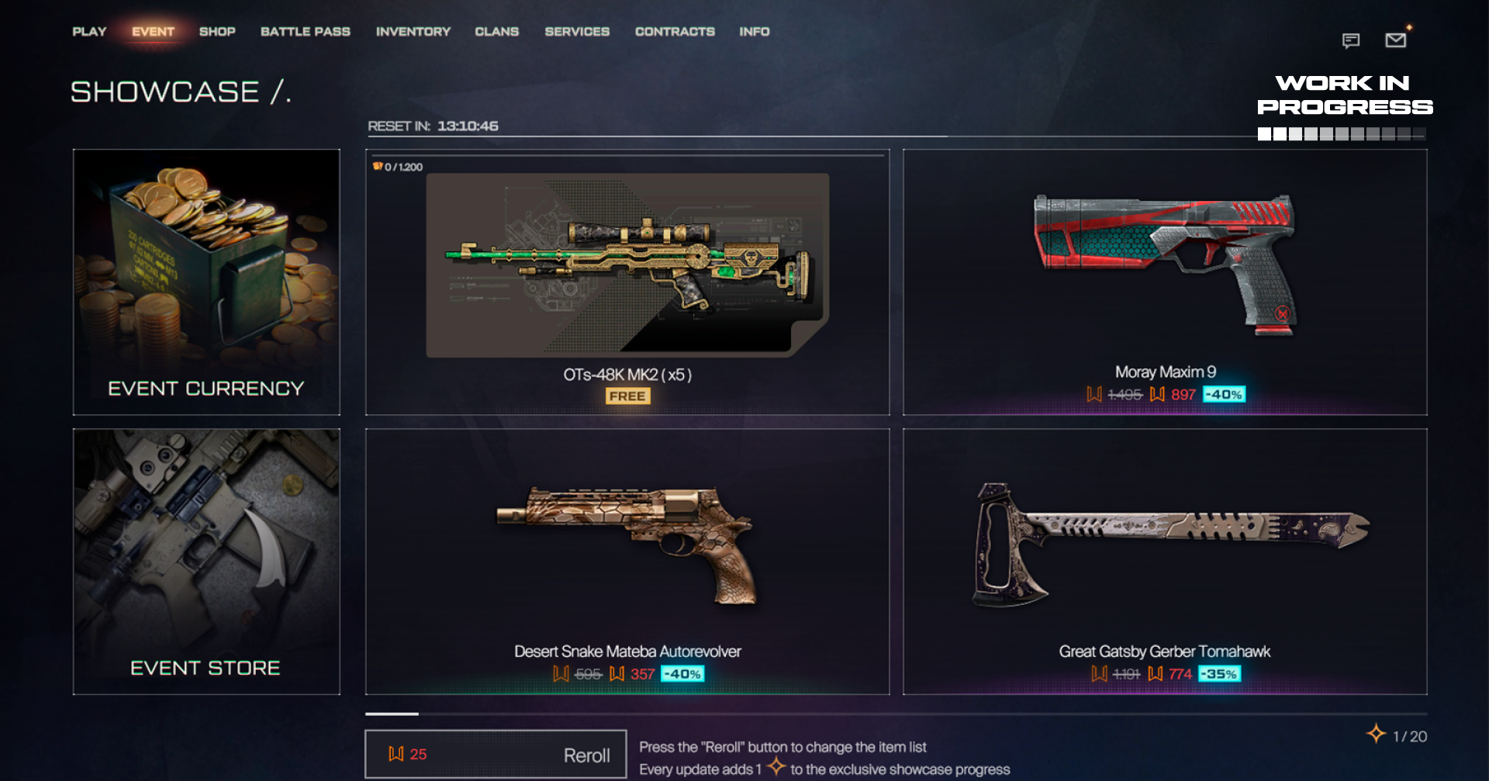Go to the INVENTORY tab

[413, 32]
